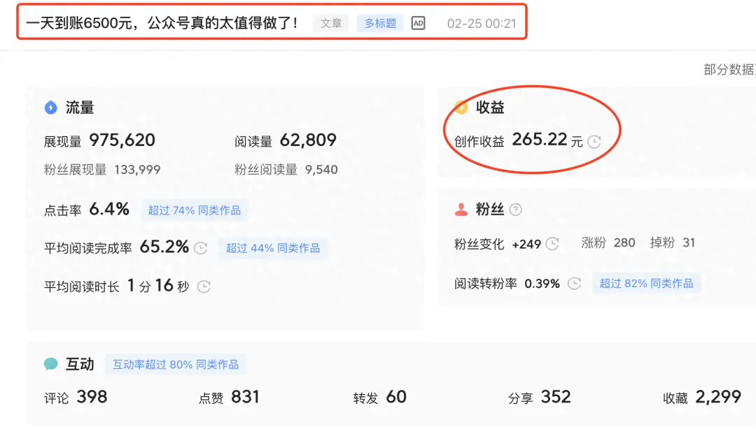This screenshot has width=756, height=429.
Task: Click the 超过 74% 同类作品 badge
Action: [195, 210]
